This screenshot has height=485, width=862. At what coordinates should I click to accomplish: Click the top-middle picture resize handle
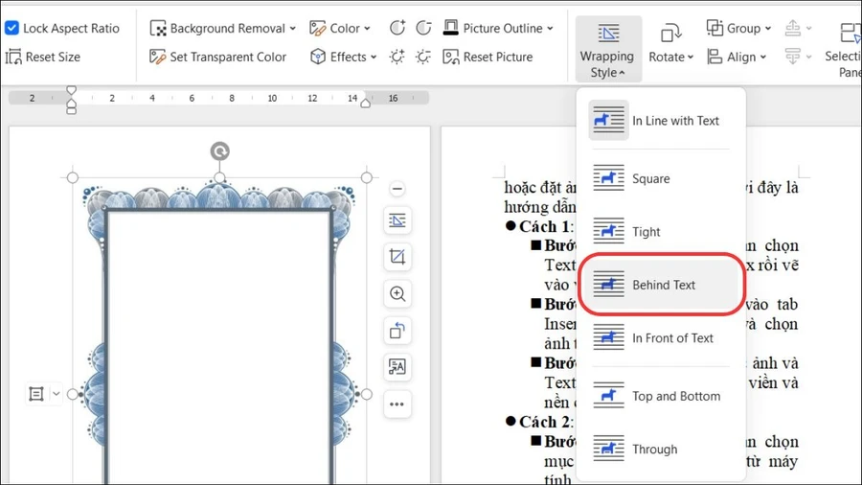point(219,177)
